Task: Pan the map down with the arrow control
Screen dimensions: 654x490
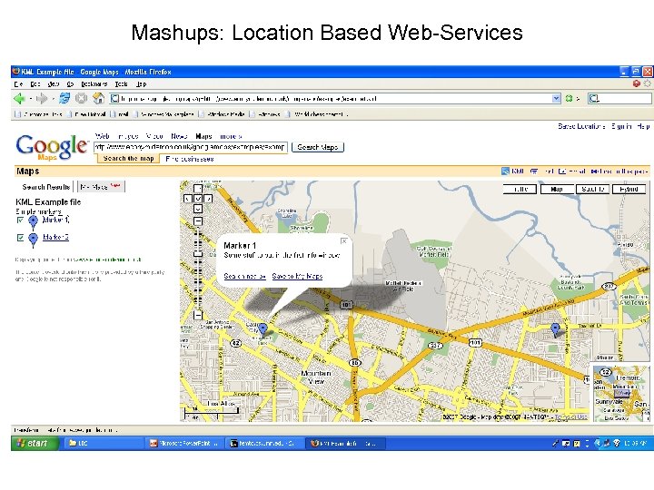Action: click(x=198, y=209)
